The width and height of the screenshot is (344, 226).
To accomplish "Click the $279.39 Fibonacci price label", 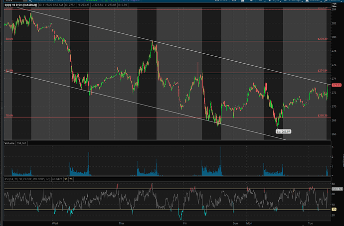I will tap(323, 39).
